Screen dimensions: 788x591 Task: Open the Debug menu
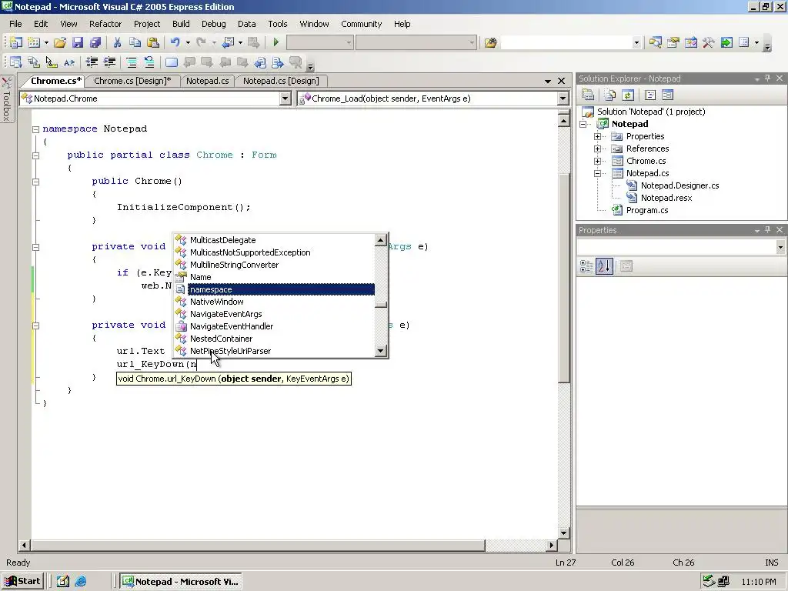coord(214,24)
